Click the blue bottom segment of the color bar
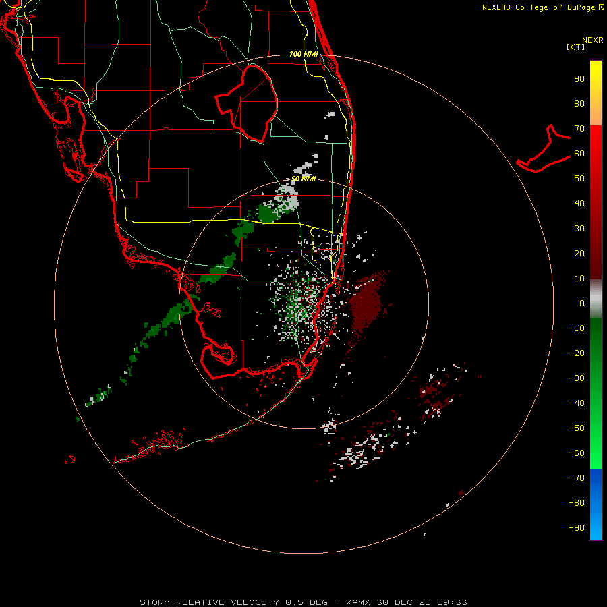This screenshot has width=607, height=607. (x=596, y=504)
